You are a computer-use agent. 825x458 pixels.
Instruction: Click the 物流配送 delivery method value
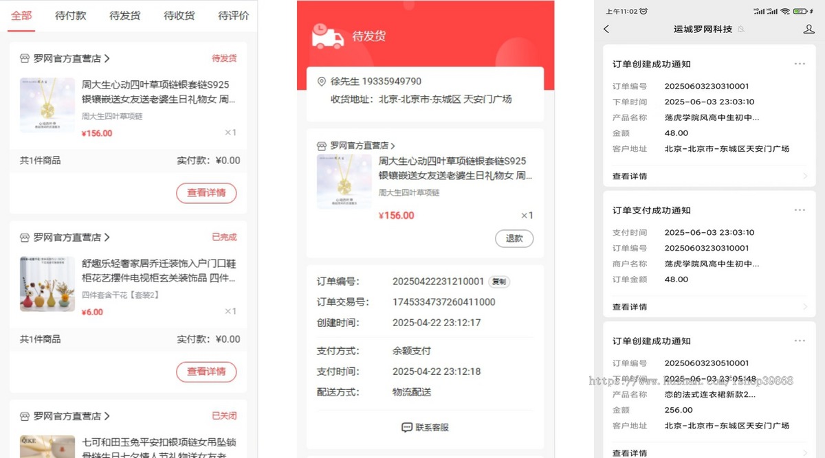pos(411,392)
